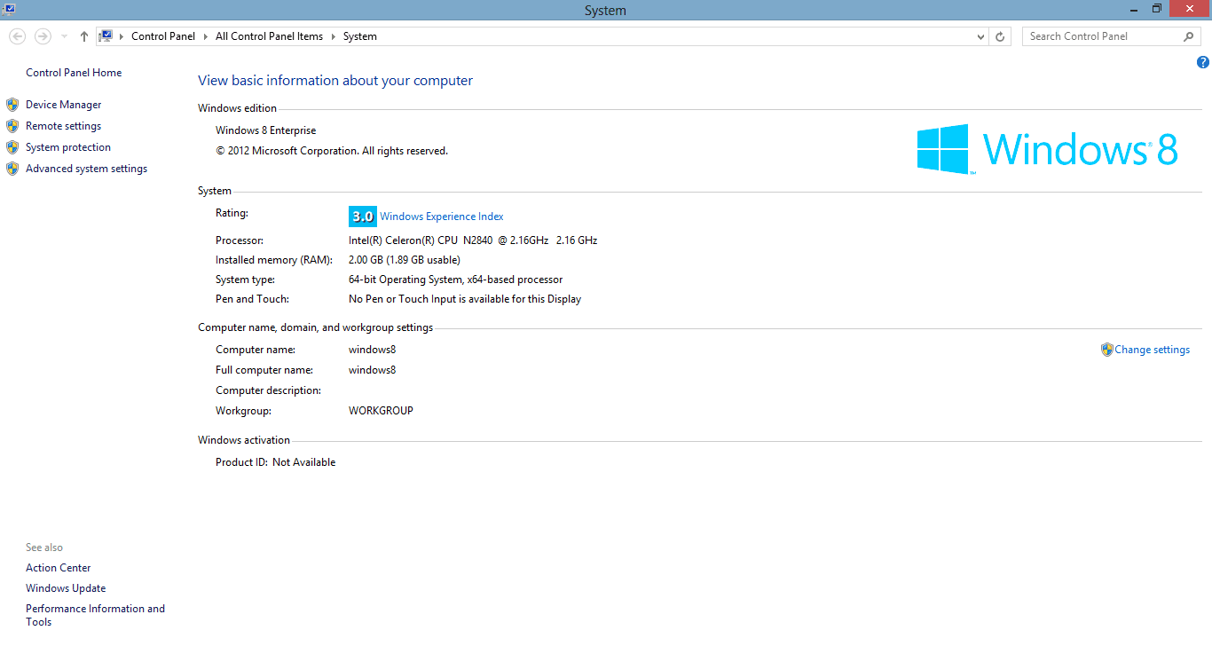
Task: Click the Microsoft Corporation copyright line
Action: 332,151
